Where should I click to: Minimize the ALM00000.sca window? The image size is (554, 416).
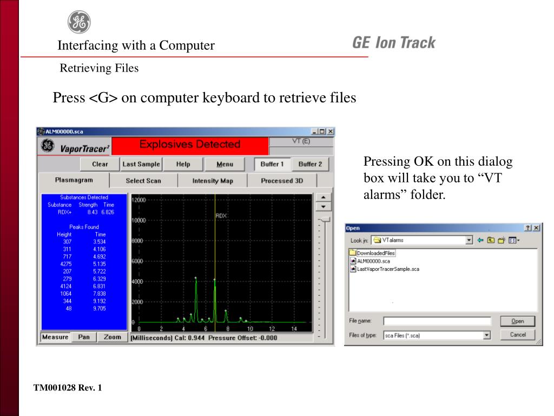[314, 131]
